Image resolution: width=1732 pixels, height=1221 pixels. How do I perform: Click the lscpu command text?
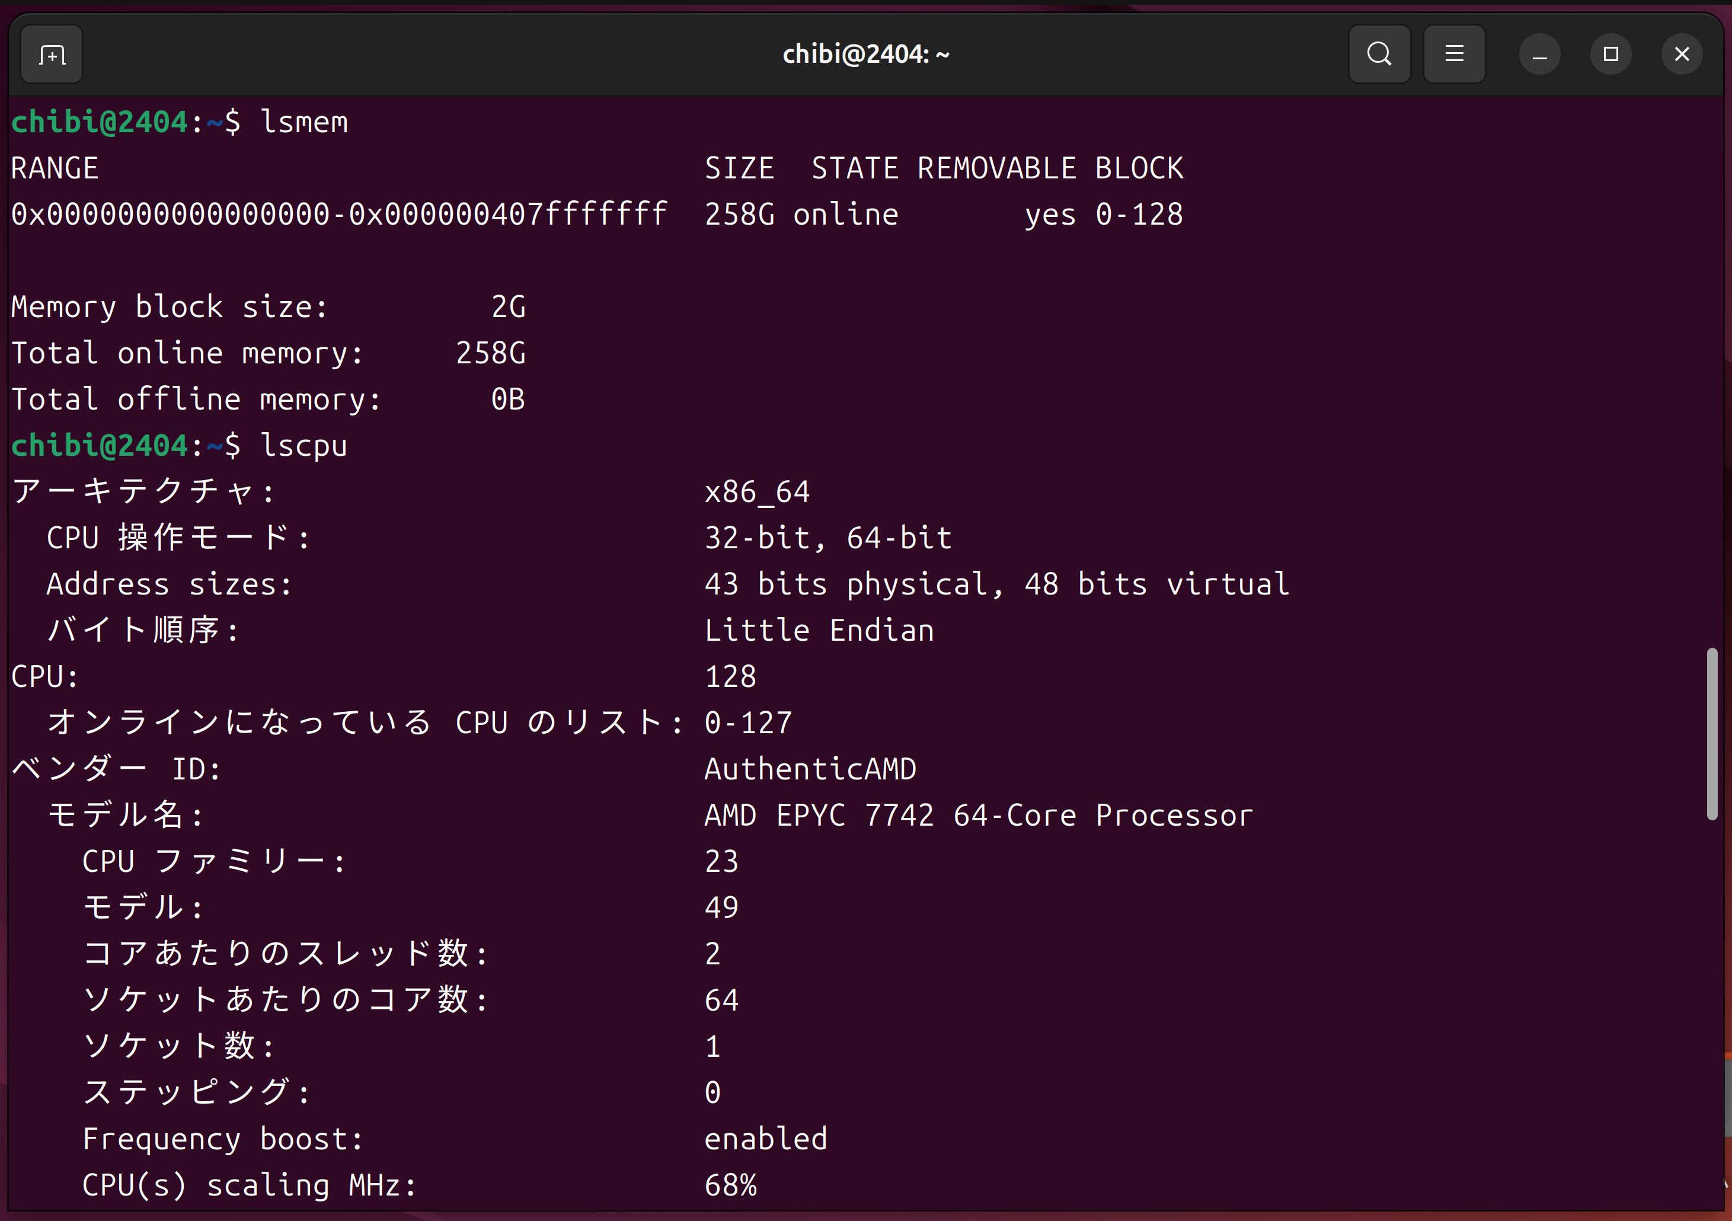[x=304, y=446]
